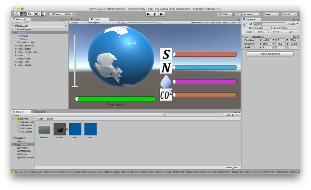Image resolution: width=311 pixels, height=190 pixels.
Task: Click the Step frame button
Action: [162, 14]
